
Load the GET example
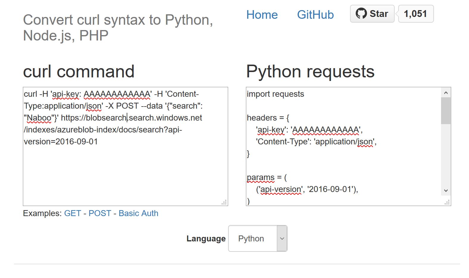tap(73, 213)
